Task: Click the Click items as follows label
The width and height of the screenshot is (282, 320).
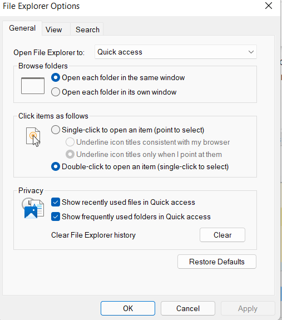Action: tap(53, 116)
